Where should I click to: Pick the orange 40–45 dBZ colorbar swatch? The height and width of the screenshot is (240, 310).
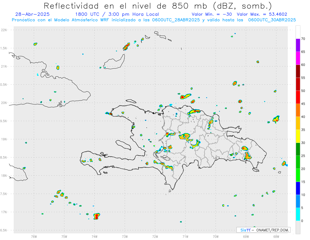coord(298,110)
